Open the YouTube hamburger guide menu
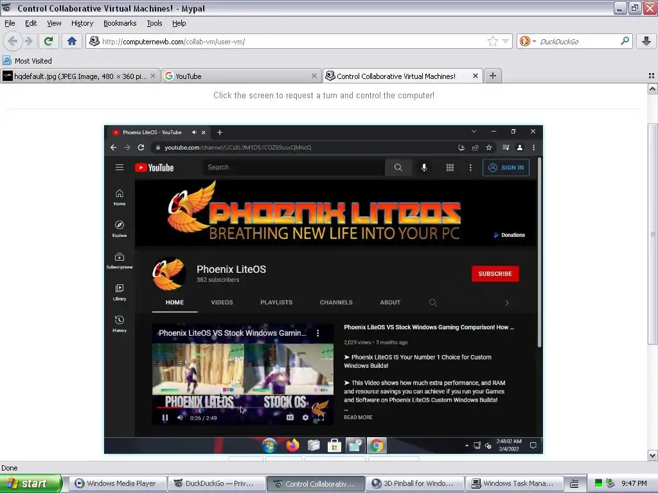This screenshot has height=493, width=658. [x=119, y=168]
